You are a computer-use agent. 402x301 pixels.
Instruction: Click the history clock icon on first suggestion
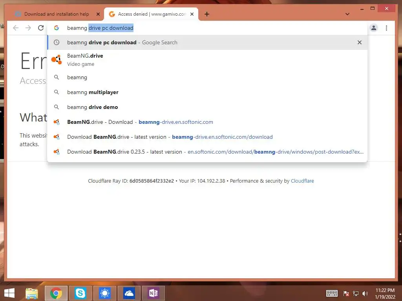[x=57, y=42]
